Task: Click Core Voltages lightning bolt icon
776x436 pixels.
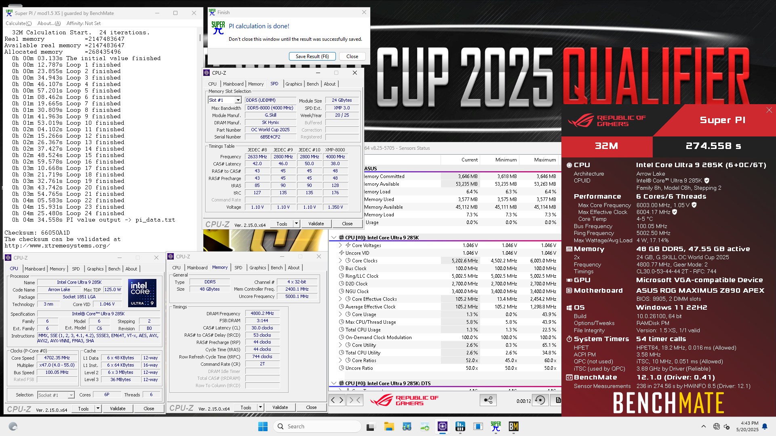Action: (348, 245)
